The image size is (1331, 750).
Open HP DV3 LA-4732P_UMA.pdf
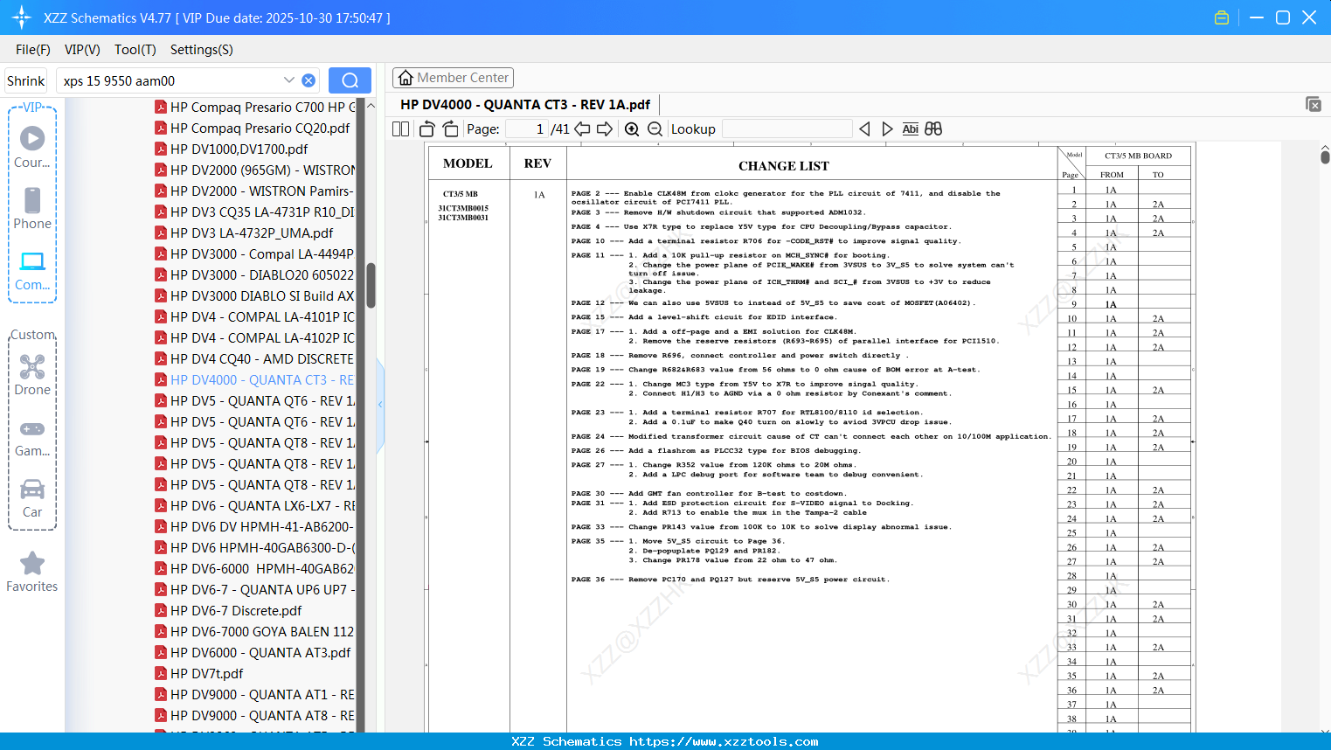244,233
